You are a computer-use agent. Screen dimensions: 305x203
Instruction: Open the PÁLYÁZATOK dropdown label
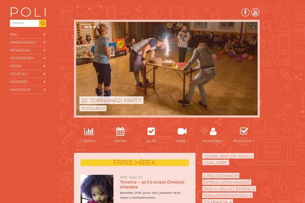[244, 141]
